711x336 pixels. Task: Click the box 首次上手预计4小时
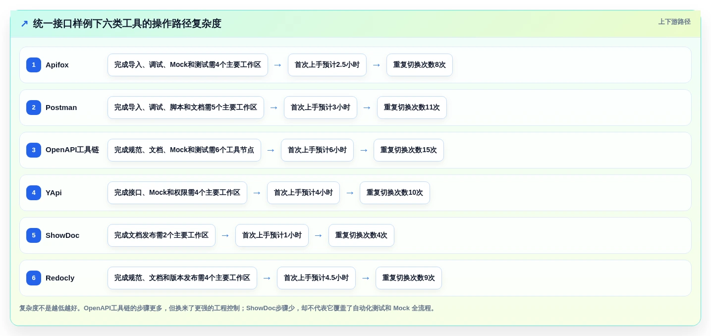[x=303, y=193]
